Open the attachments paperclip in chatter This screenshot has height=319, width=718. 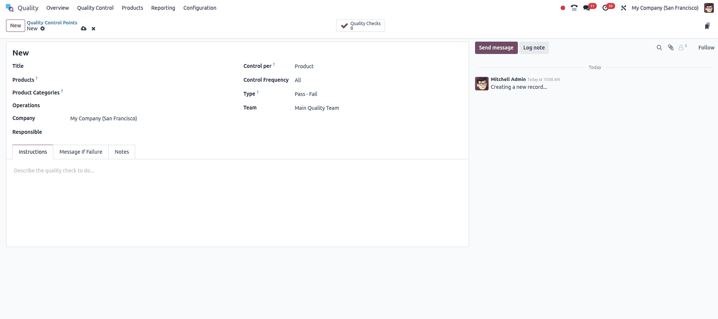[671, 48]
